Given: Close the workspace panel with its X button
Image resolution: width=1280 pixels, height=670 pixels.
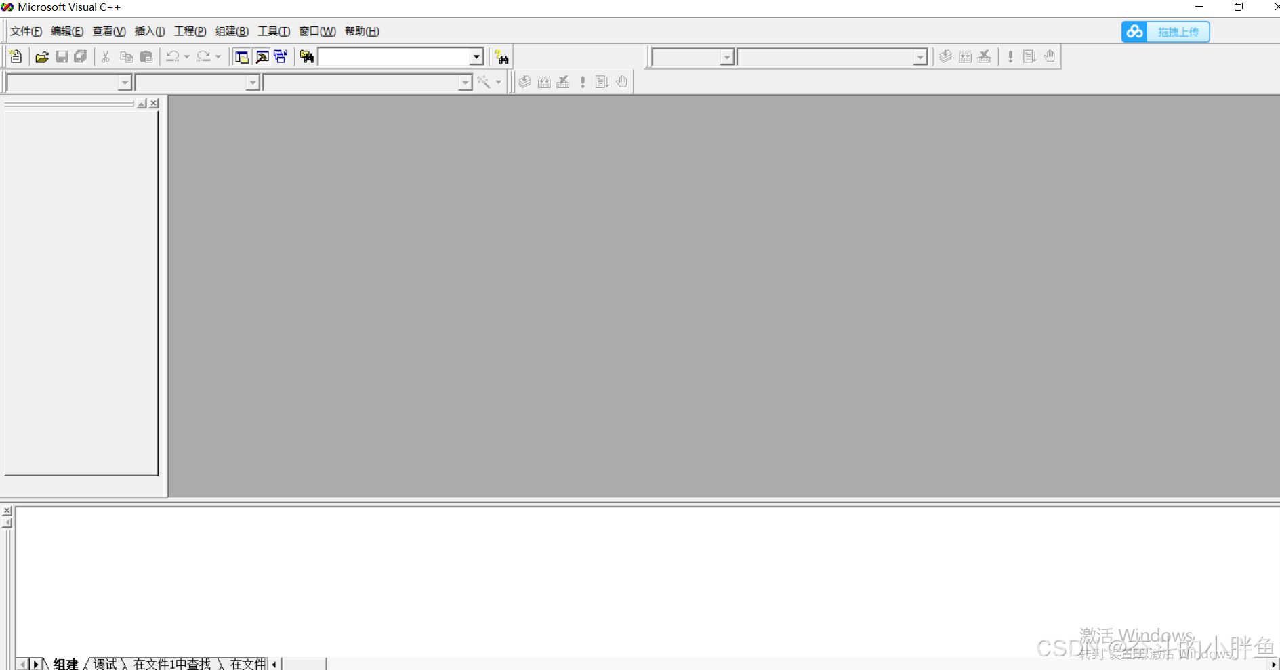Looking at the screenshot, I should coord(154,104).
